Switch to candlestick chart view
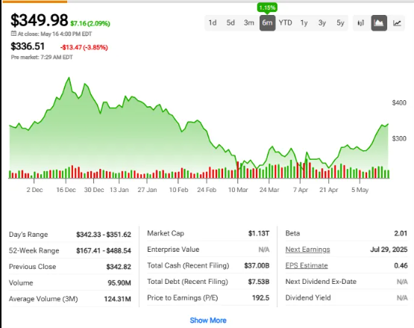Image resolution: width=414 pixels, height=328 pixels. pyautogui.click(x=361, y=23)
